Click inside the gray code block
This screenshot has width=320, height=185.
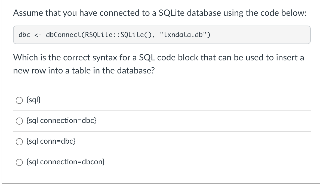click(x=162, y=35)
